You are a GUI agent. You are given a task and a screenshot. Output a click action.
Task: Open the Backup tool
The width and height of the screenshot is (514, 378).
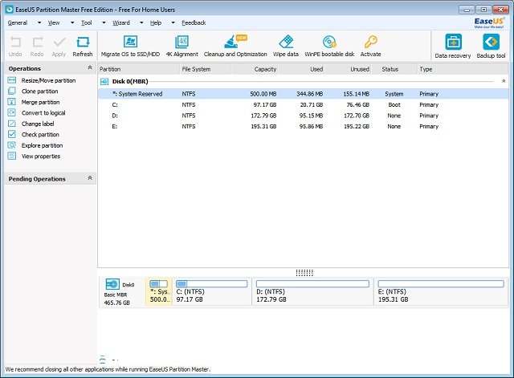[491, 47]
